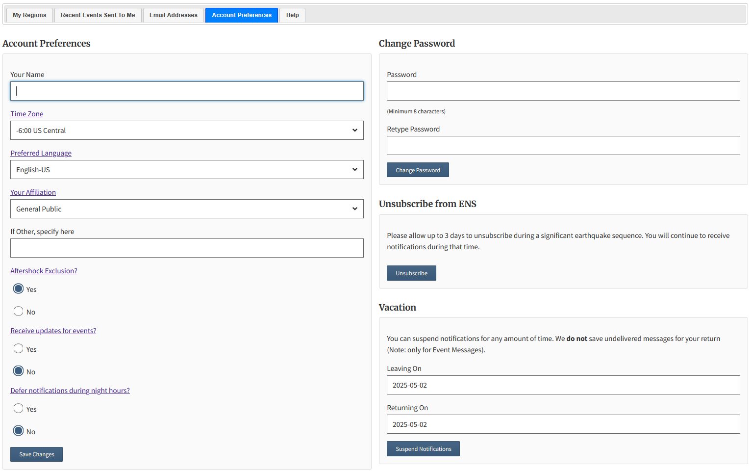Open the Aftershock Exclusion help link

(x=44, y=271)
